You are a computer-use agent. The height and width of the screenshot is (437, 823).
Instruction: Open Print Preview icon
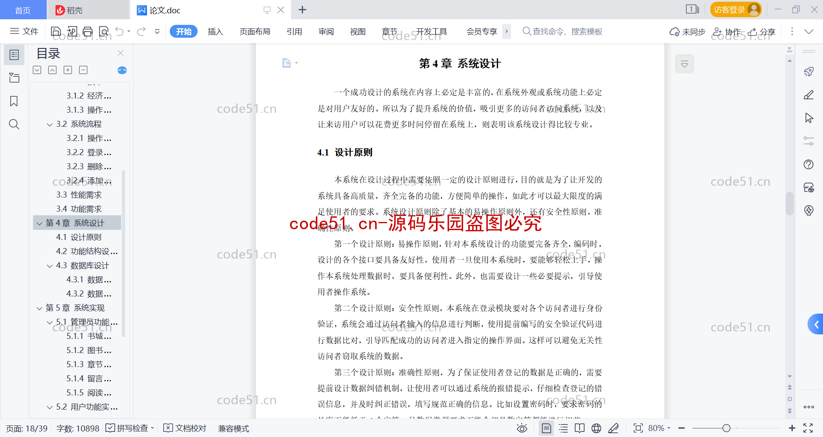click(104, 31)
